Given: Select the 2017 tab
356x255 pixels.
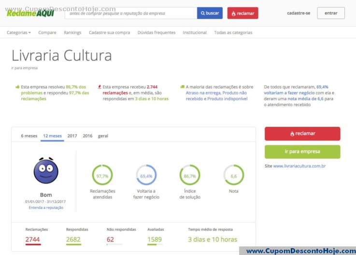Looking at the screenshot, I should [x=72, y=136].
